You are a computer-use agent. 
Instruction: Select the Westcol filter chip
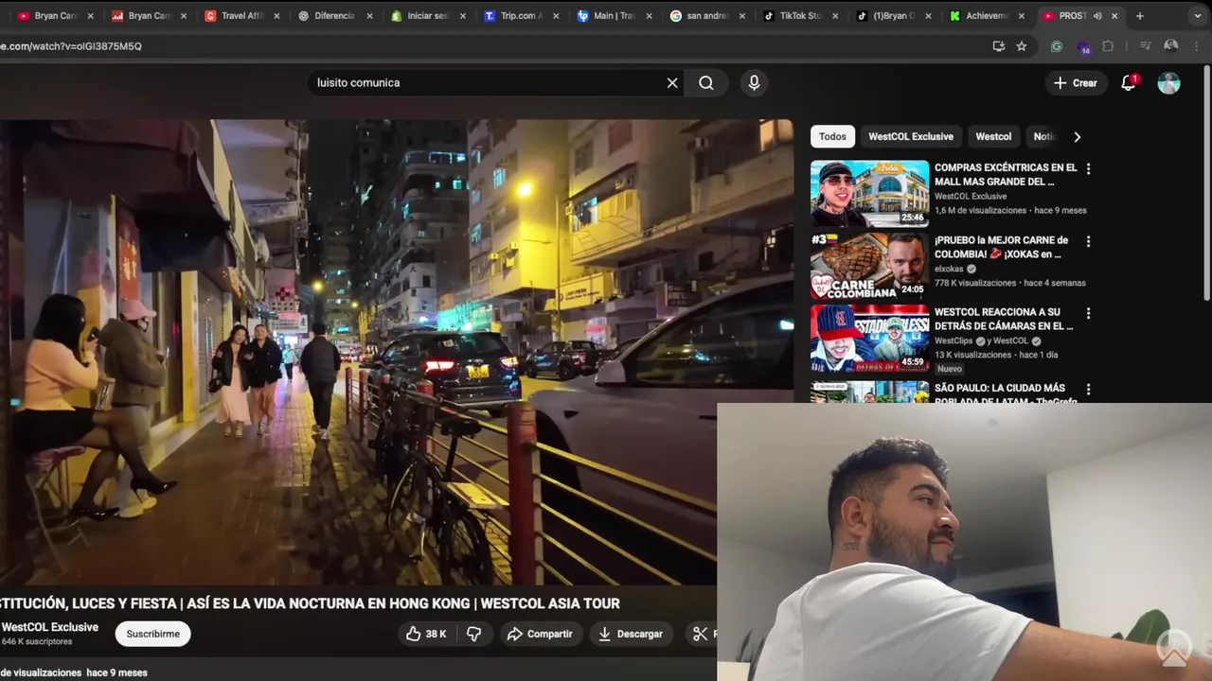tap(993, 137)
